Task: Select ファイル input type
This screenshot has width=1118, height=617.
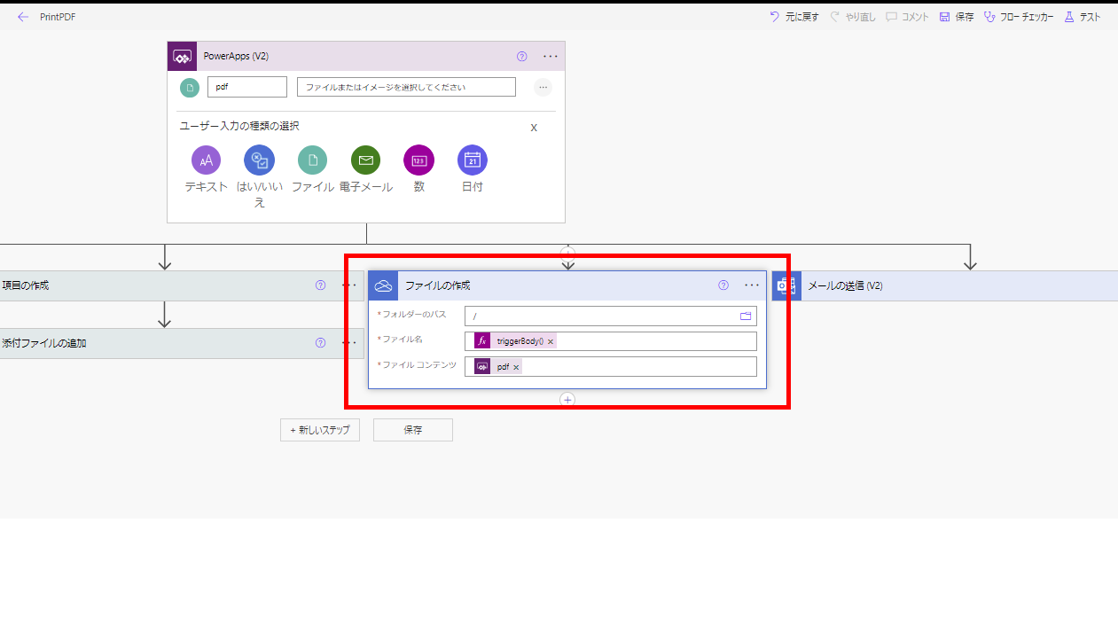Action: [x=312, y=169]
